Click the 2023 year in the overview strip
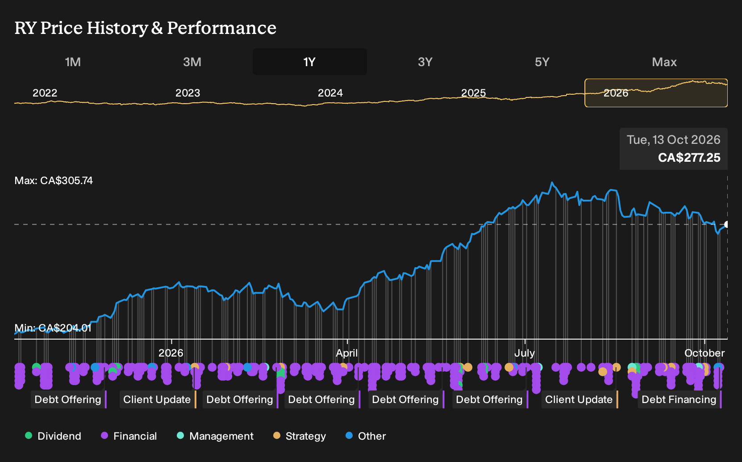The width and height of the screenshot is (742, 462). pyautogui.click(x=188, y=93)
